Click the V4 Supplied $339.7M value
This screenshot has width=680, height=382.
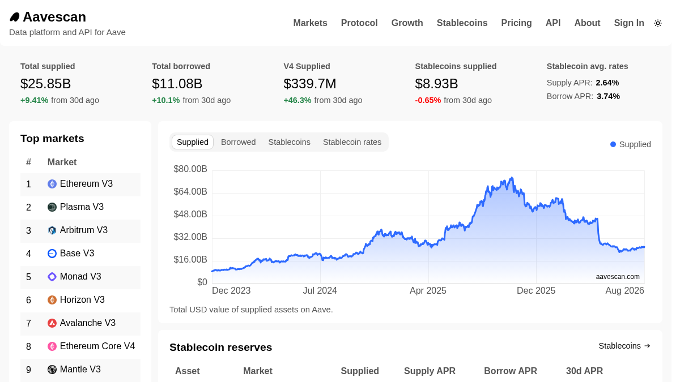310,84
